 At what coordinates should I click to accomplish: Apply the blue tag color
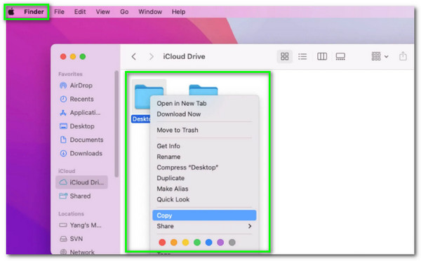208,243
